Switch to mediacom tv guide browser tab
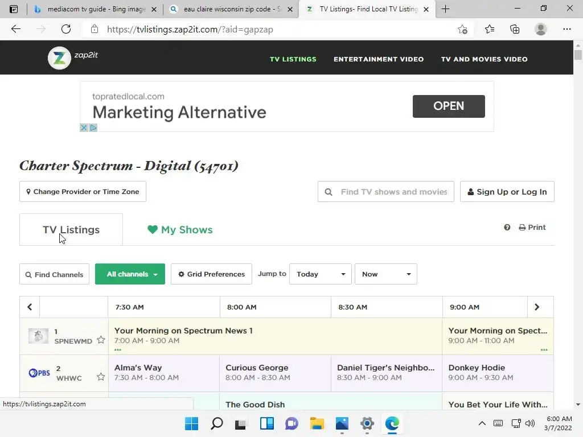583x437 pixels. coord(95,9)
